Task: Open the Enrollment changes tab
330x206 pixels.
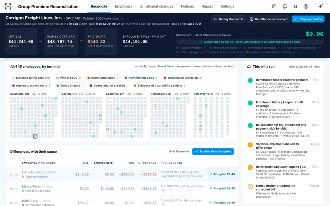Action: tap(157, 6)
